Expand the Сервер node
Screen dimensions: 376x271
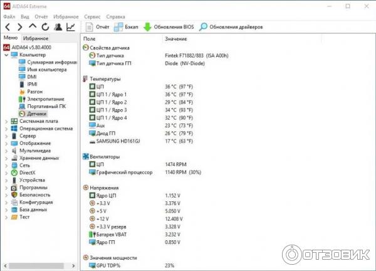[x=6, y=136]
